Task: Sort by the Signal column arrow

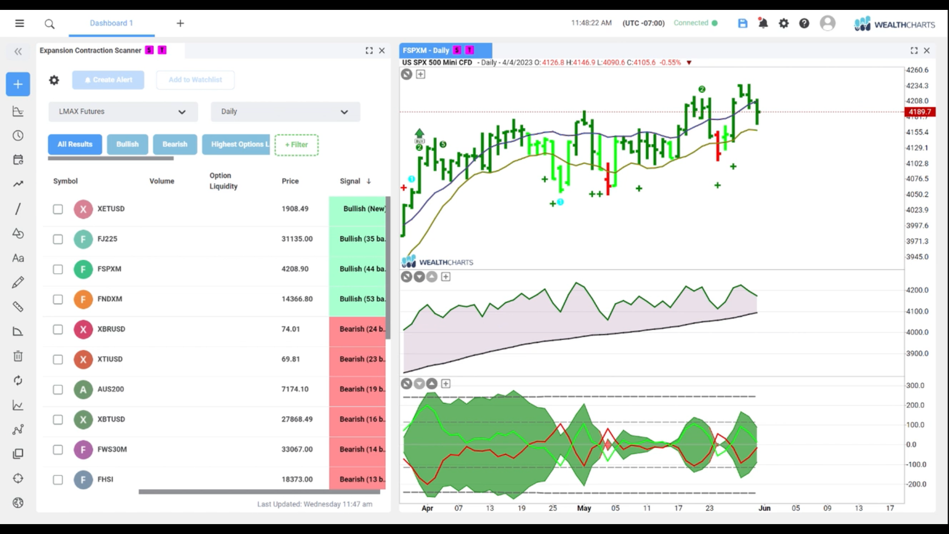Action: point(369,181)
